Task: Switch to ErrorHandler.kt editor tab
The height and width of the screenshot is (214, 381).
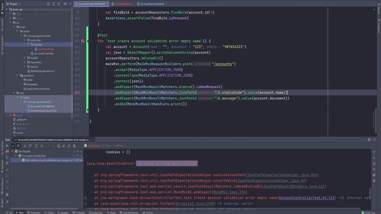Action: click(123, 4)
